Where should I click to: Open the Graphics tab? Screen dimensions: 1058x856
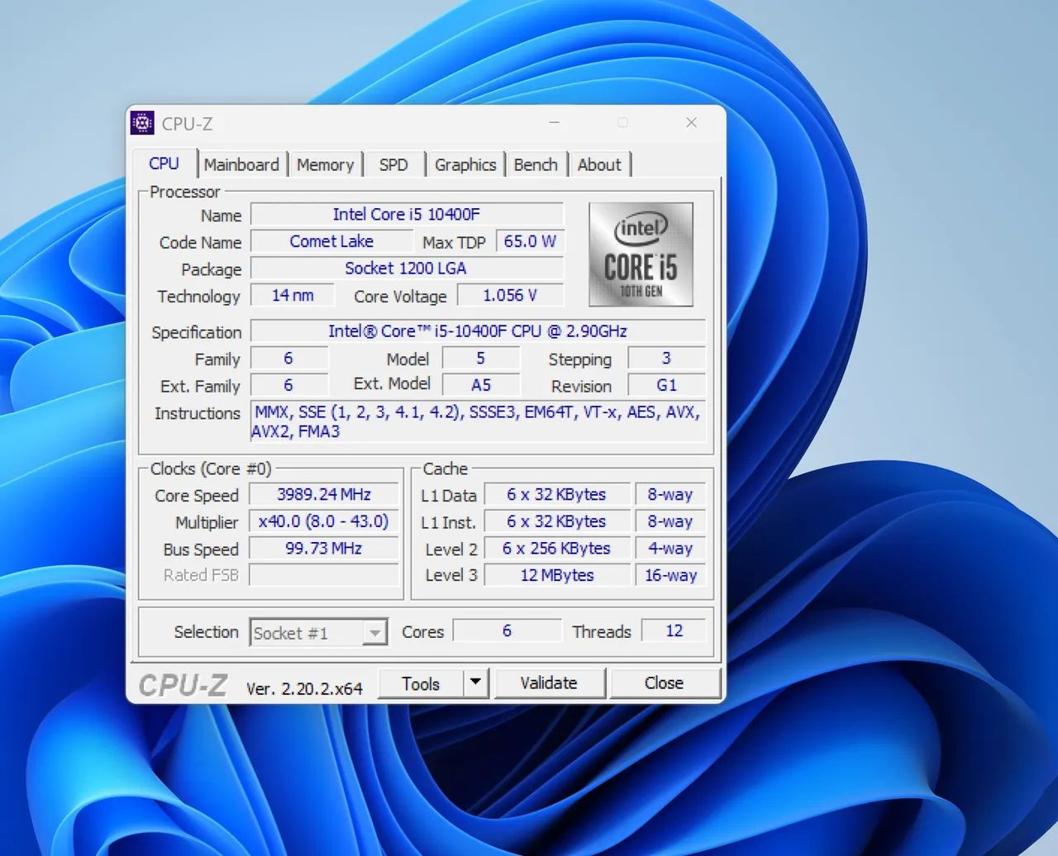(x=465, y=164)
